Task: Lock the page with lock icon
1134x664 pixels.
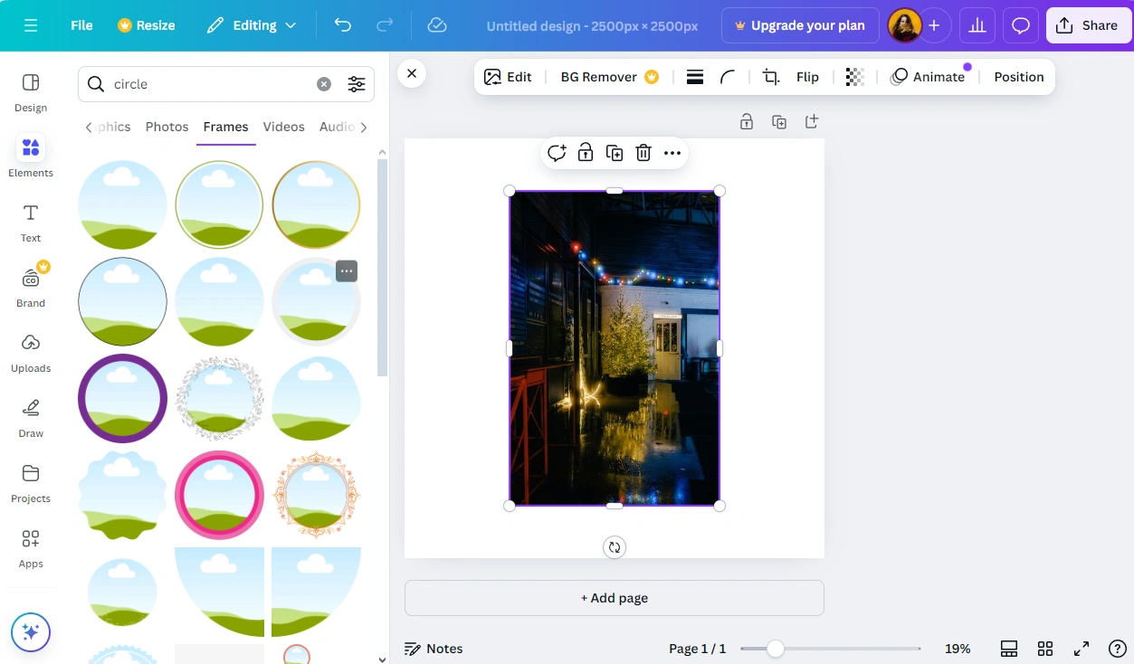Action: [x=747, y=121]
